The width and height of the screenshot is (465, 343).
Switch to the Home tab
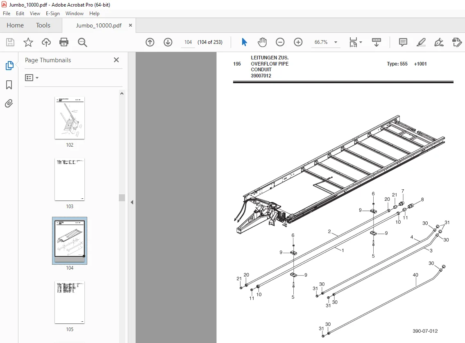pos(15,25)
